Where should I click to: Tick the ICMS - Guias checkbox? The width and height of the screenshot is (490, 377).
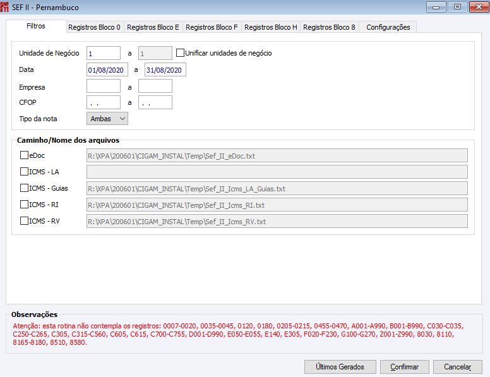(x=24, y=188)
